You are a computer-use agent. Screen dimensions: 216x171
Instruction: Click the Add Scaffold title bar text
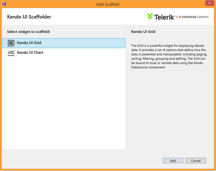[108, 4]
